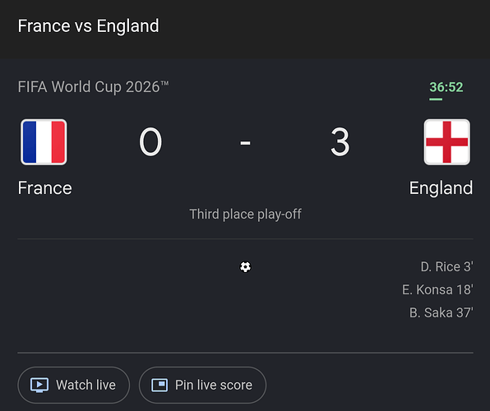Screen dimensions: 490x411
Task: Open the France team name link
Action: click(x=44, y=188)
